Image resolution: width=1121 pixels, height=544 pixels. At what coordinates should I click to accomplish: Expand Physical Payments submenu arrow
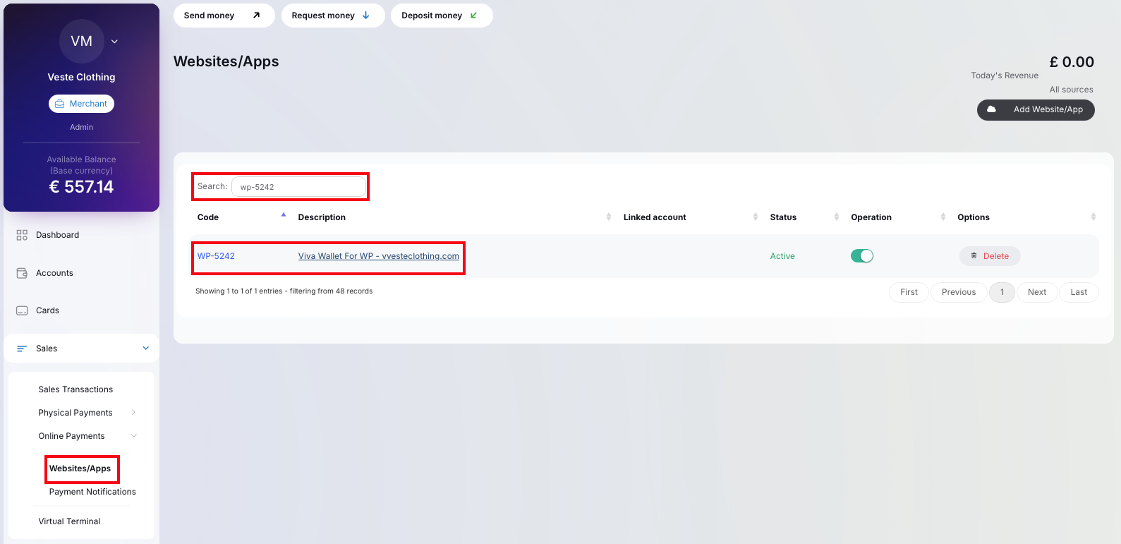click(x=133, y=413)
